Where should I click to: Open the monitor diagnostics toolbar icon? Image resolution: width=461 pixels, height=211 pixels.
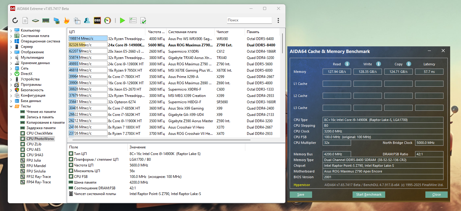click(x=56, y=20)
